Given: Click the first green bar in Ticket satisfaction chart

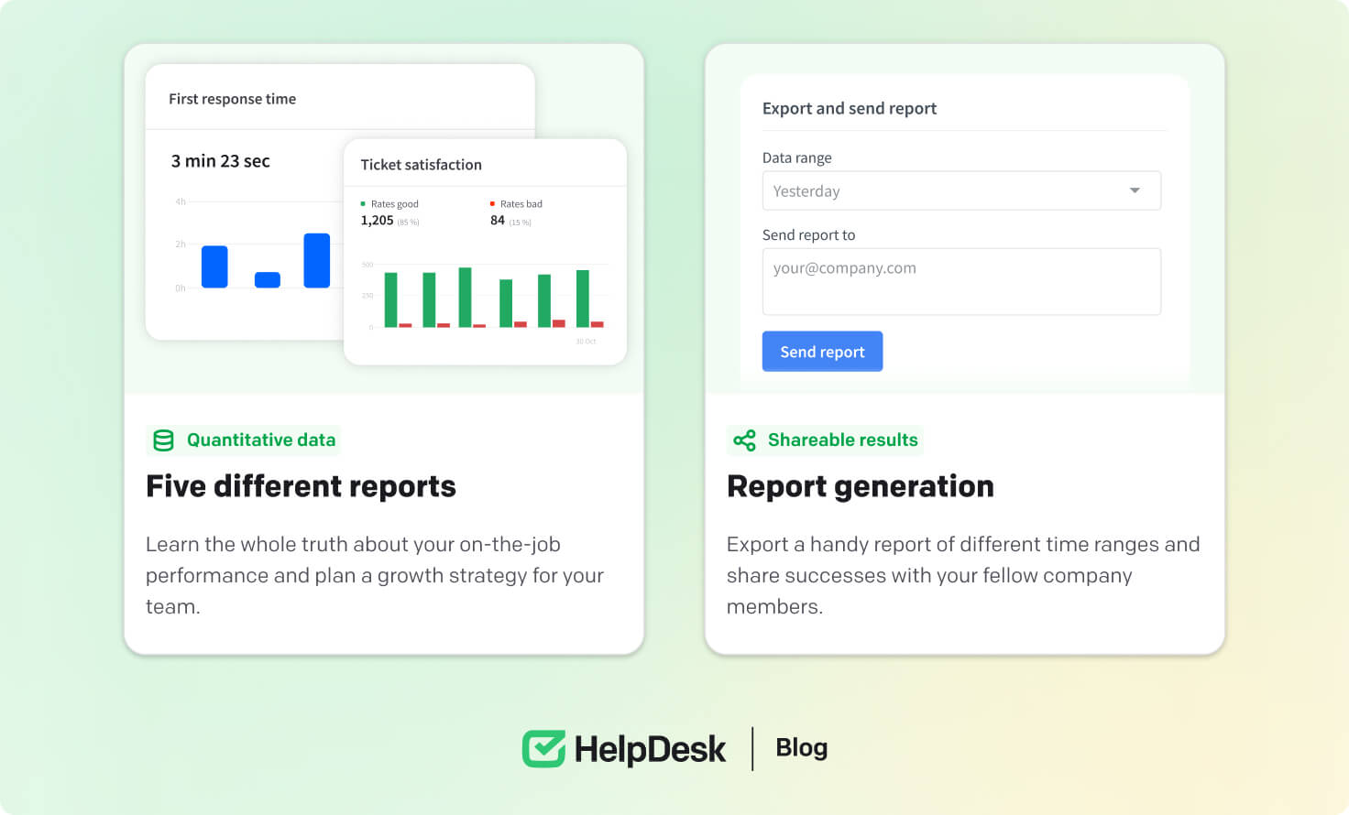Looking at the screenshot, I should [x=390, y=299].
